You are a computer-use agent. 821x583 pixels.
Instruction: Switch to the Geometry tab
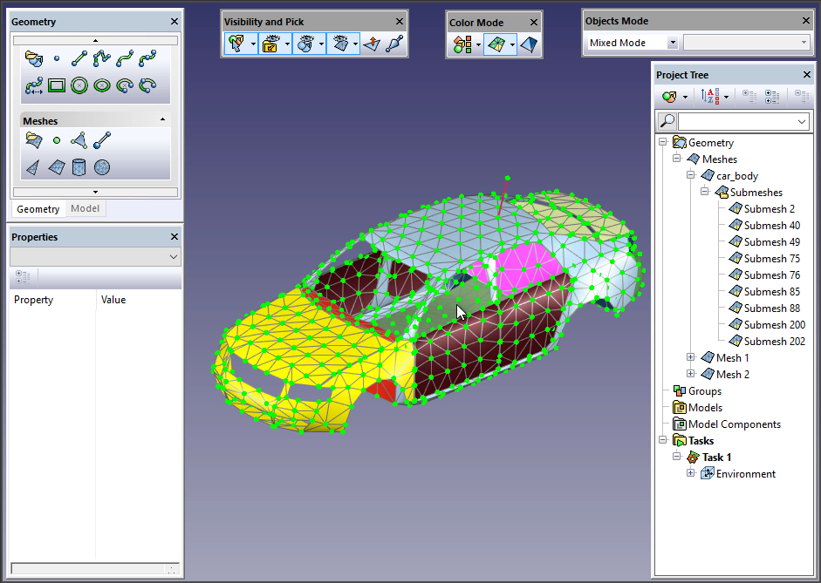38,209
